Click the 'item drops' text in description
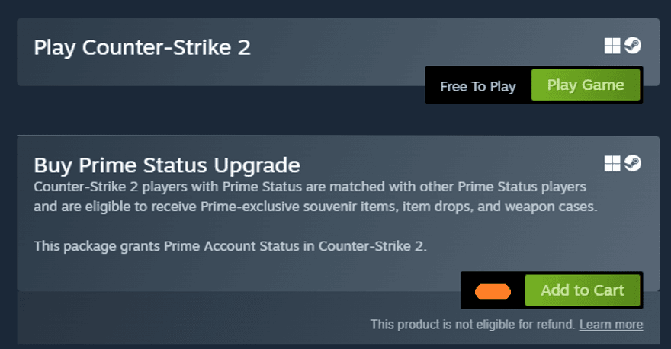Screen dimensions: 671x349 pyautogui.click(x=437, y=206)
